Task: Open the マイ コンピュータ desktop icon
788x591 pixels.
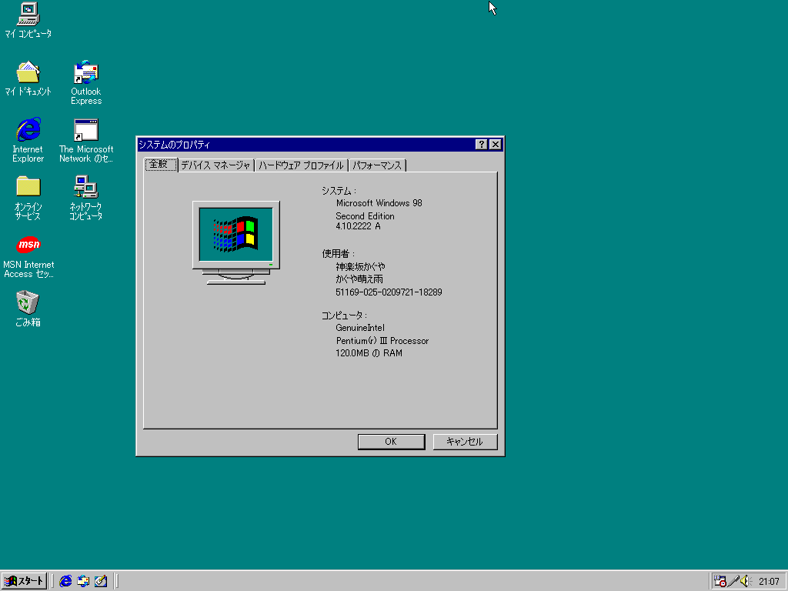Action: (28, 14)
